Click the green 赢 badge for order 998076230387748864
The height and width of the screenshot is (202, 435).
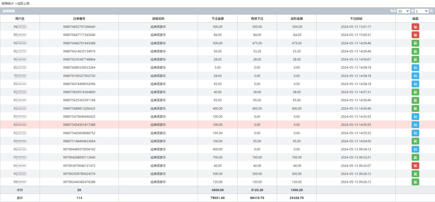point(415,59)
